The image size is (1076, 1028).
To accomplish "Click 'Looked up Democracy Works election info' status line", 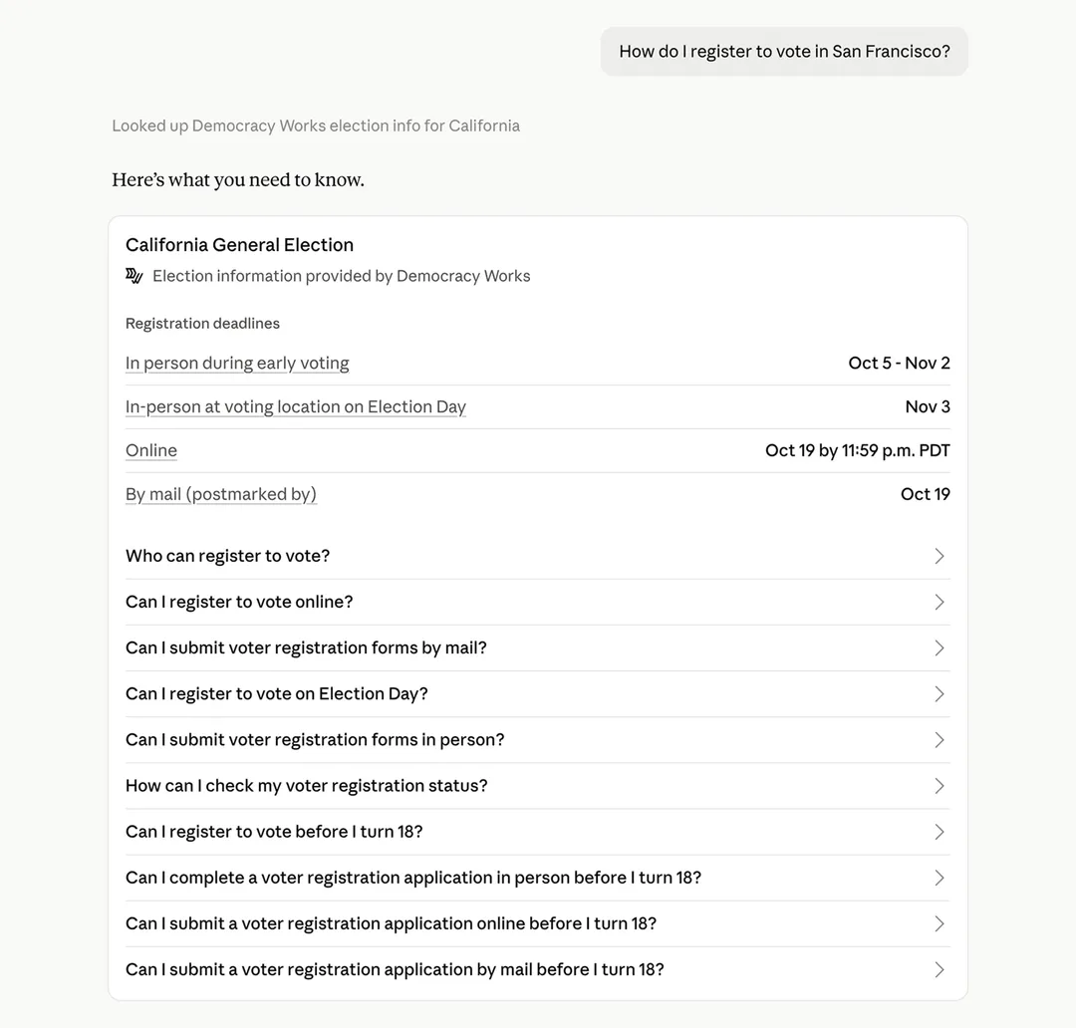I will (316, 126).
